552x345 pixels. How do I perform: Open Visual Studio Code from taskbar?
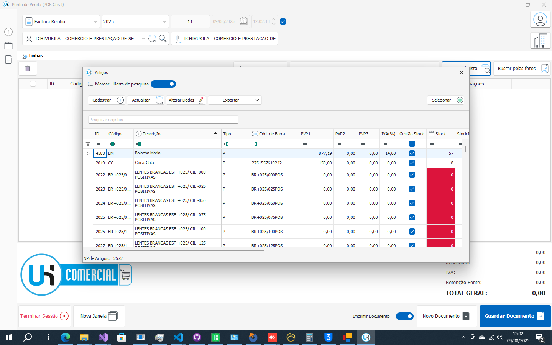click(x=178, y=337)
